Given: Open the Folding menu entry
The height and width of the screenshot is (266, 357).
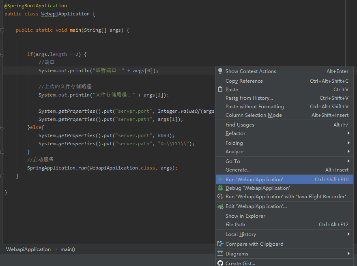Looking at the screenshot, I should coord(284,143).
